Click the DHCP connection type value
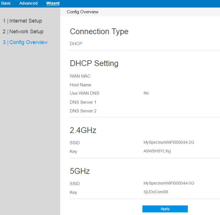The height and width of the screenshot is (215, 220). coord(76,44)
